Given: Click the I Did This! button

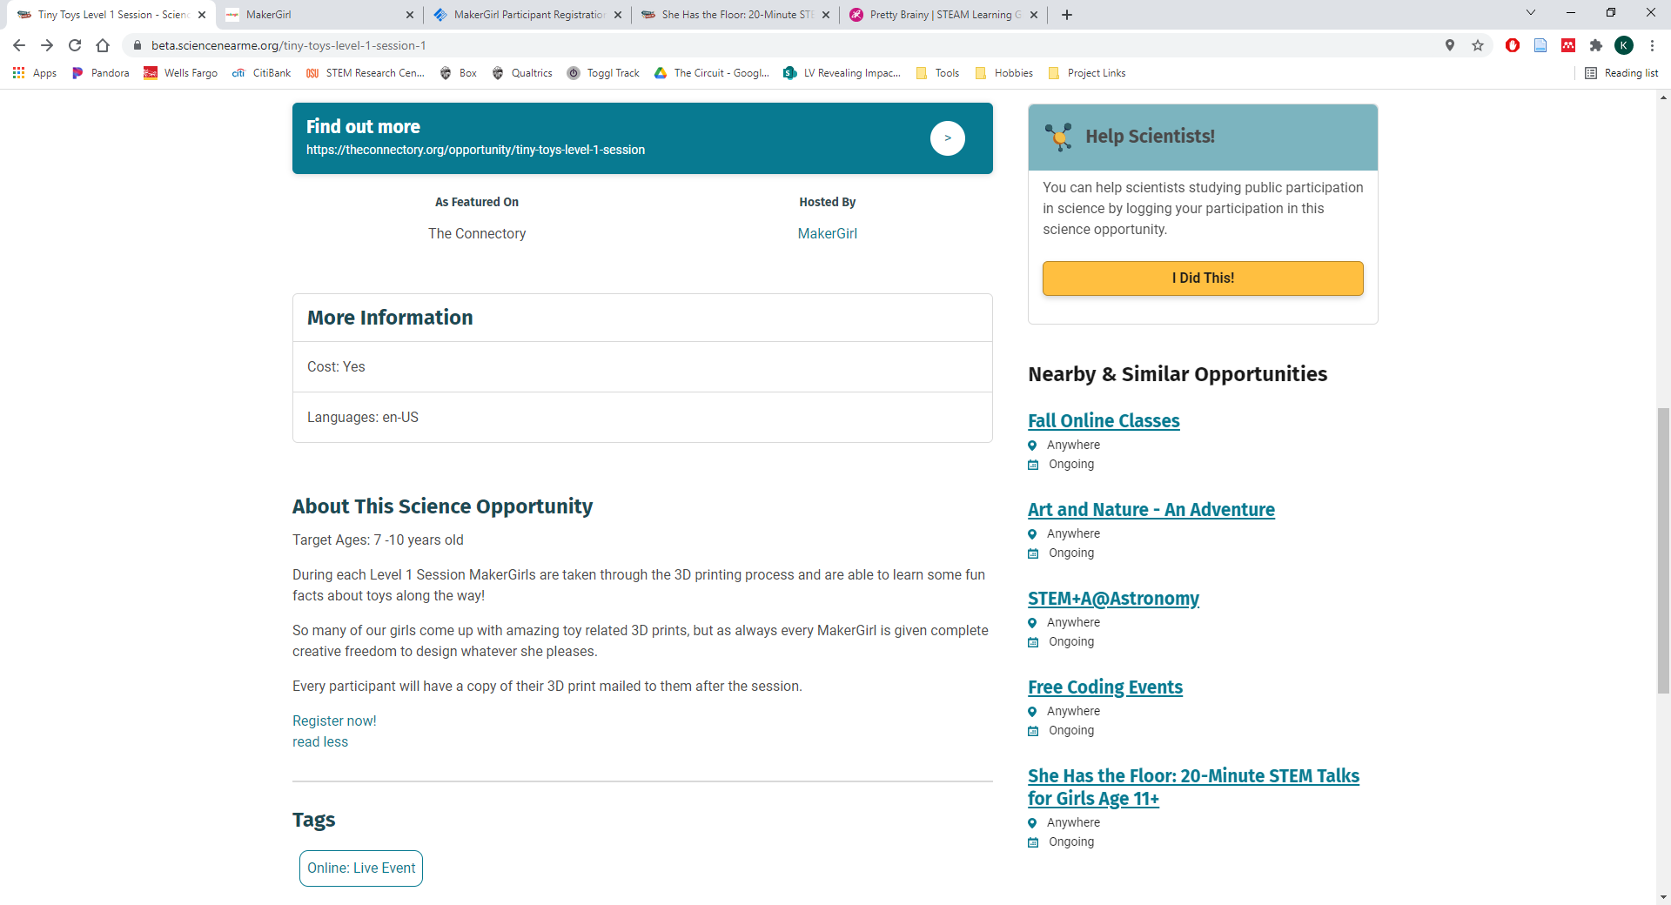Looking at the screenshot, I should tap(1203, 278).
